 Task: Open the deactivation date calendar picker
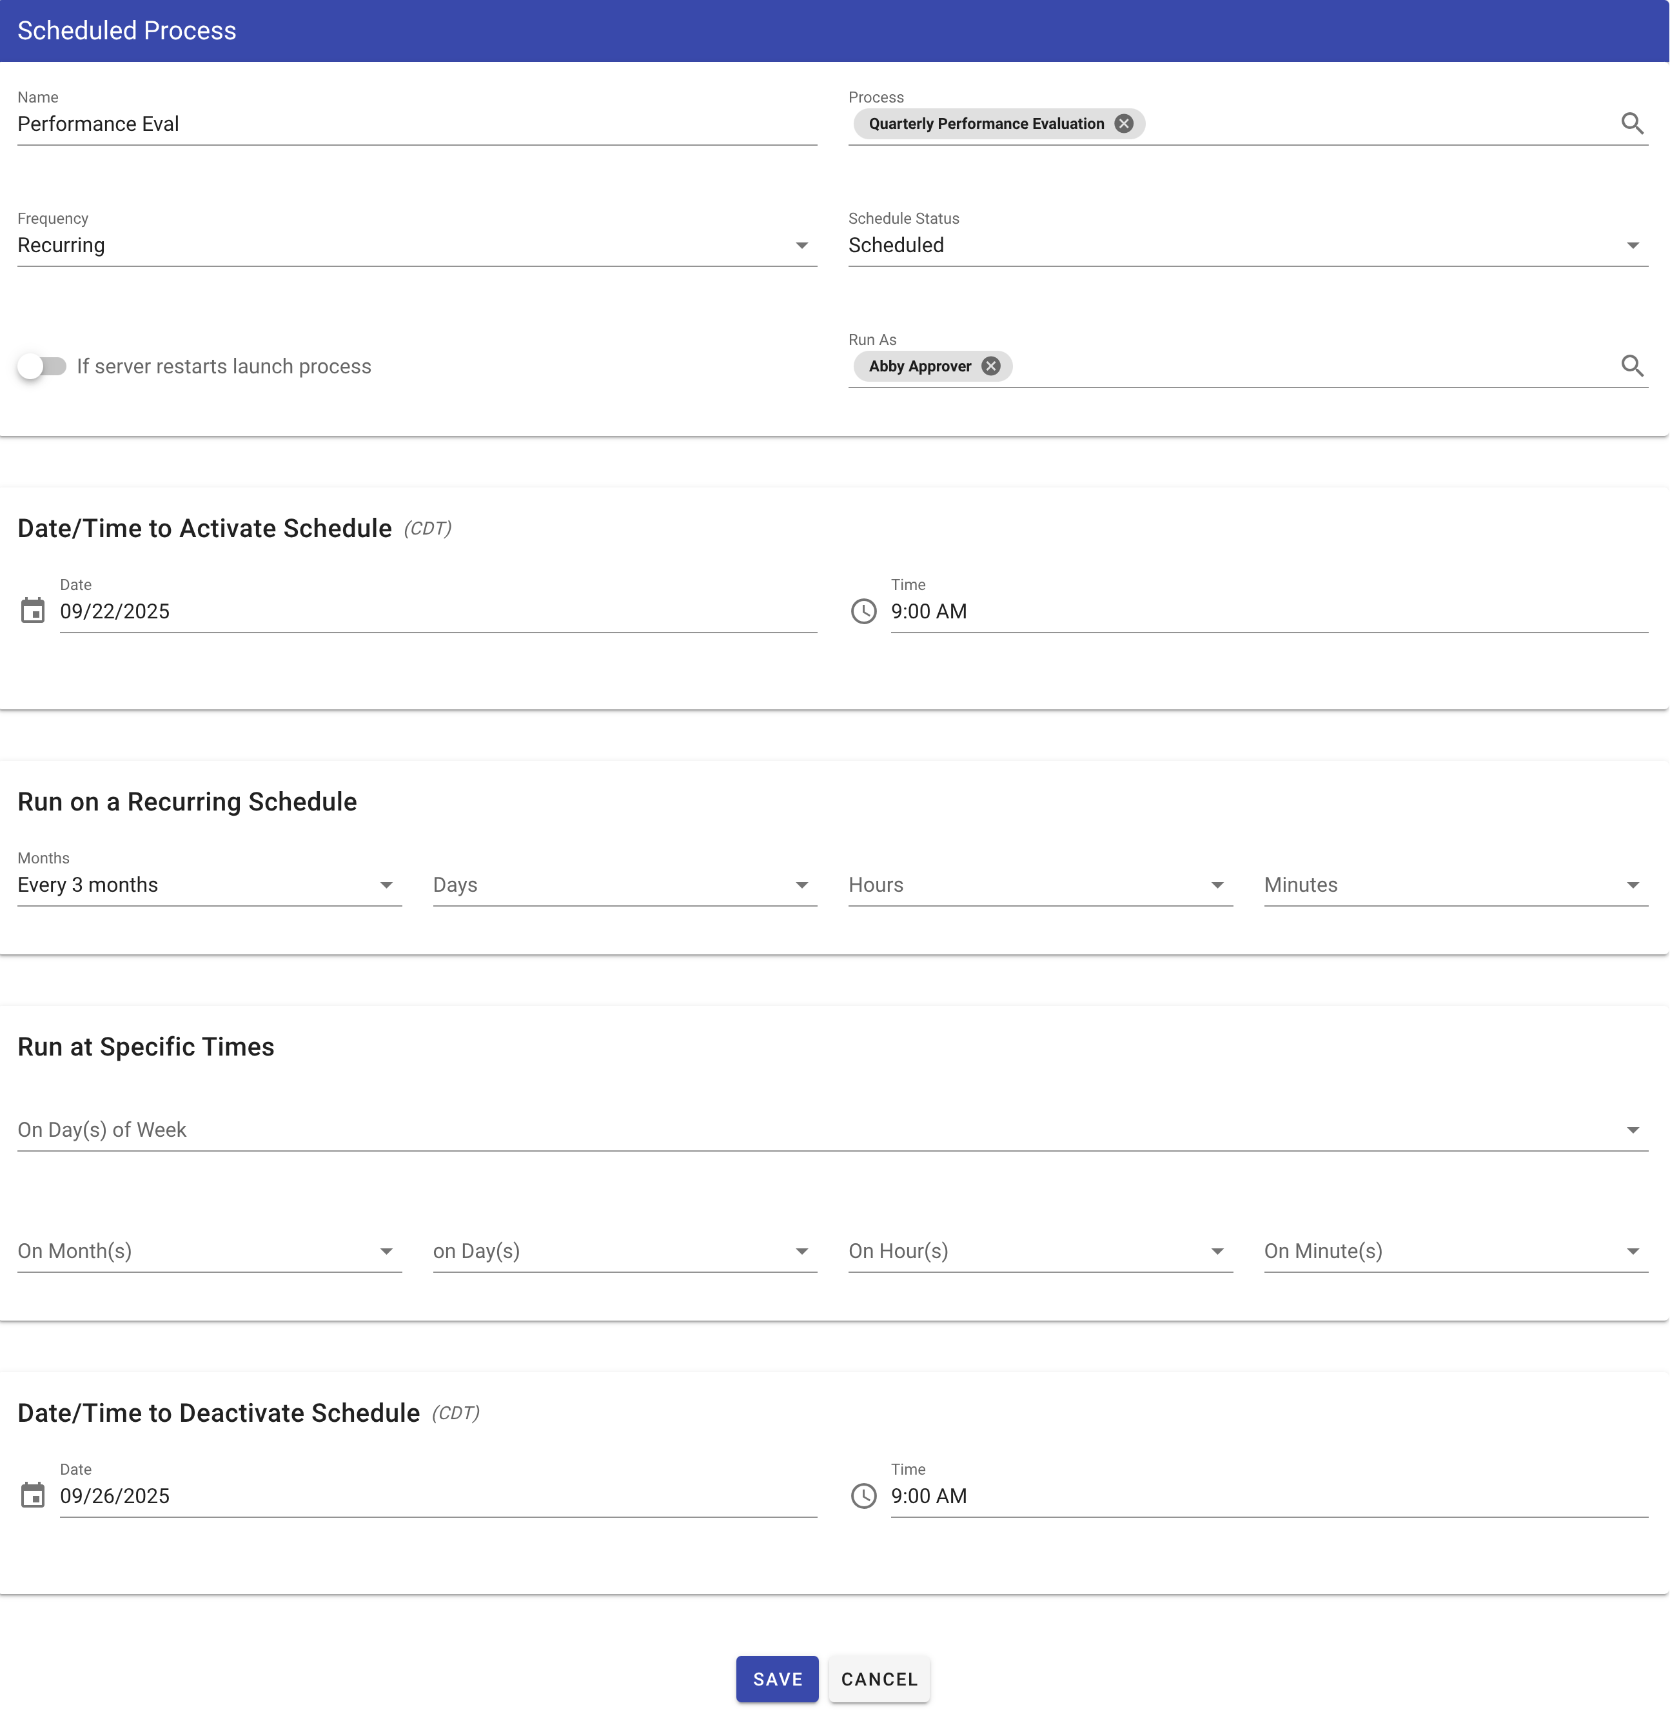[34, 1496]
